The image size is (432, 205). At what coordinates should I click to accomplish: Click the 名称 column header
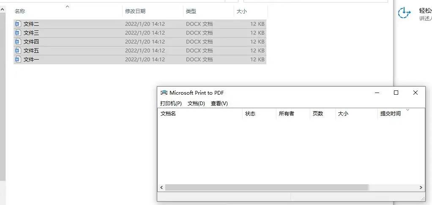(20, 11)
